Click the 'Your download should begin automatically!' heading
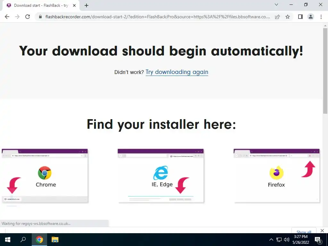This screenshot has width=328, height=246. tap(161, 51)
